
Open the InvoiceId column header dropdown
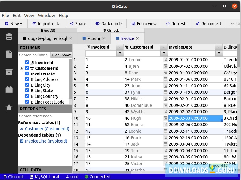click(x=120, y=47)
